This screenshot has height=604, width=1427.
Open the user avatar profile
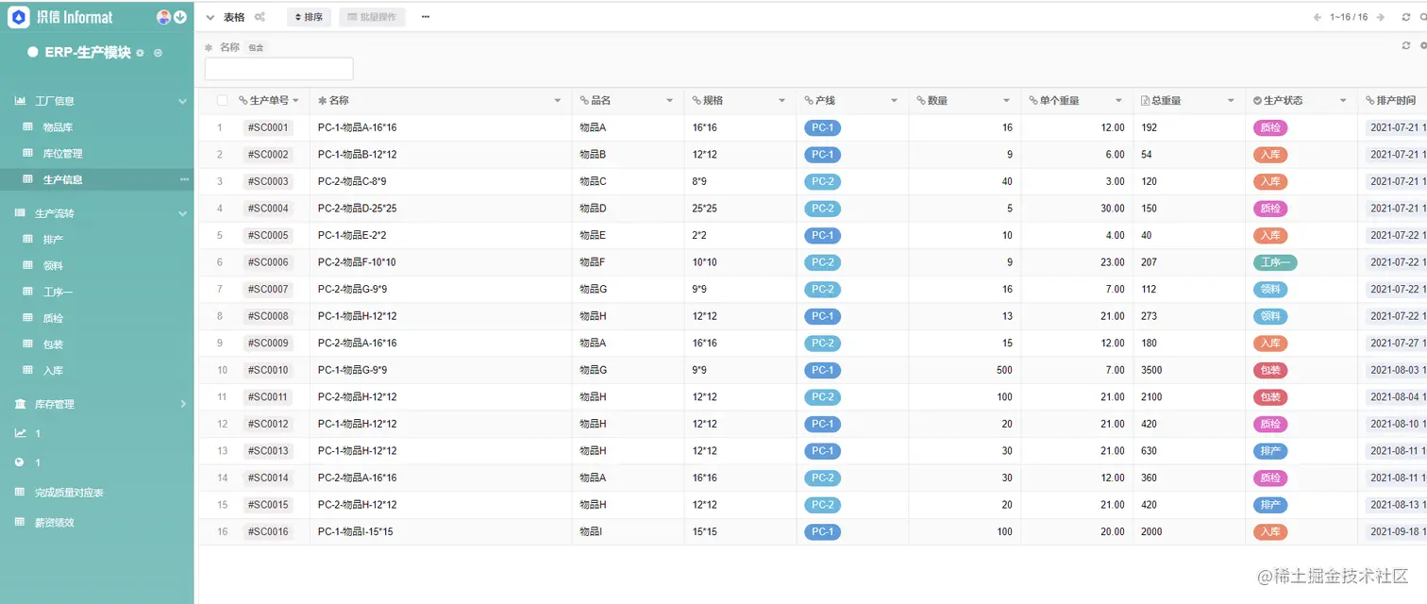point(163,17)
